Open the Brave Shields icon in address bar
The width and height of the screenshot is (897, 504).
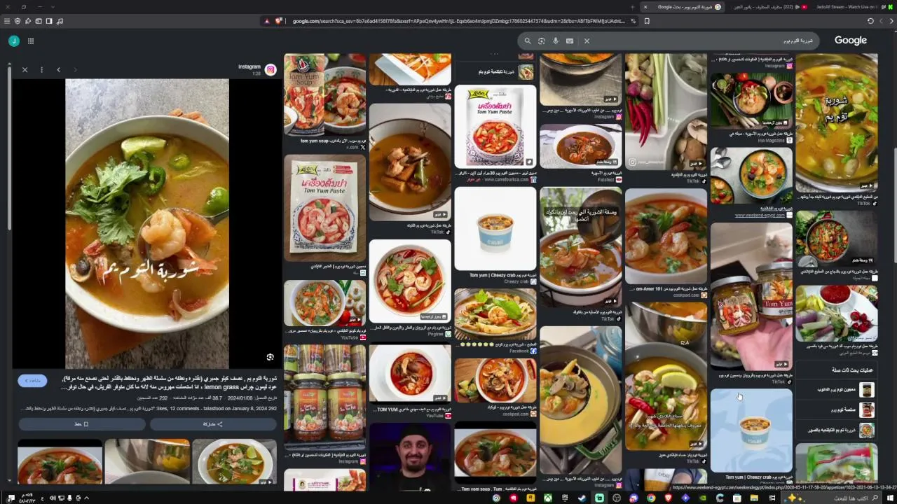click(278, 21)
